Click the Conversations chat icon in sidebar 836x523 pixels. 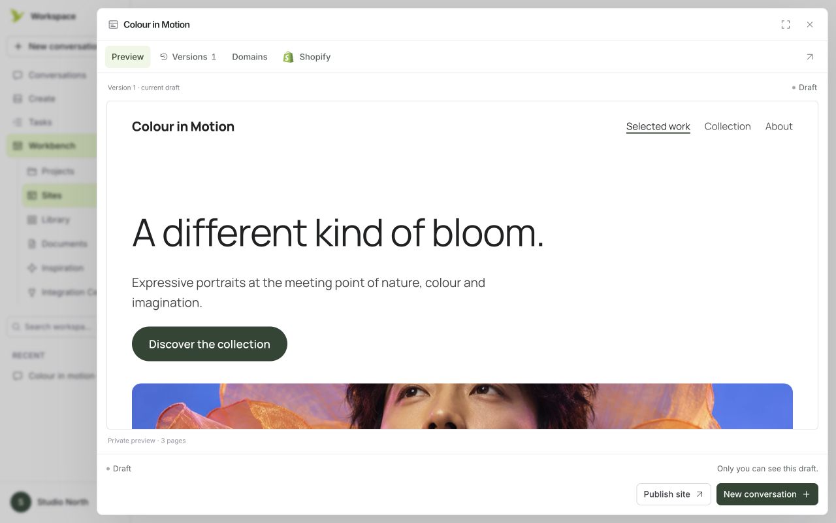coord(18,75)
